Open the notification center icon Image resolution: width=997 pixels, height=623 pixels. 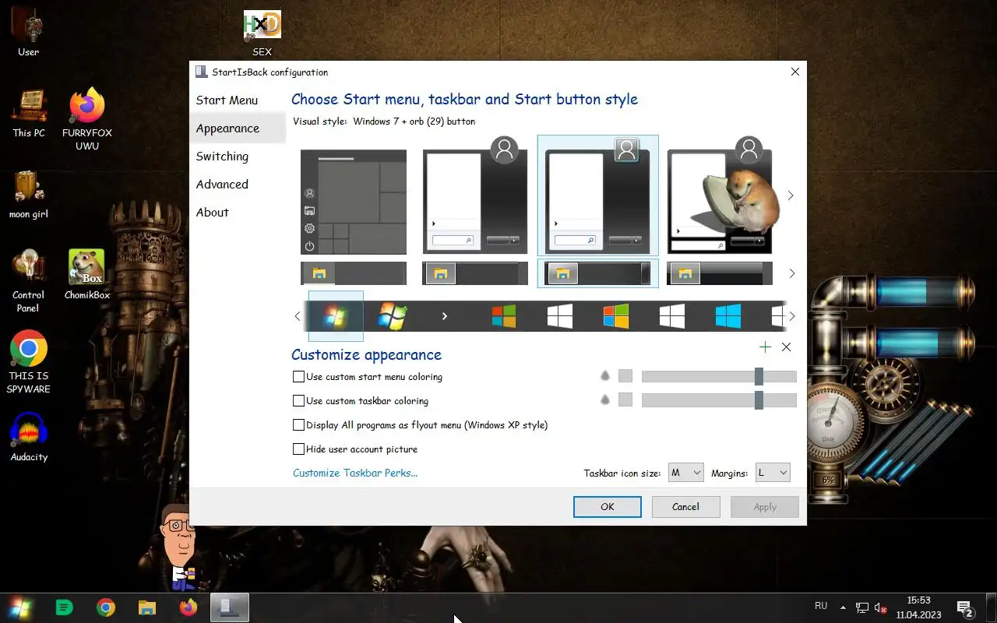[x=965, y=608]
